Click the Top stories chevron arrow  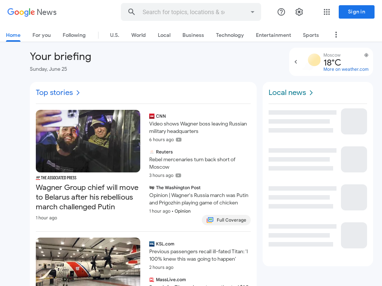tap(78, 93)
